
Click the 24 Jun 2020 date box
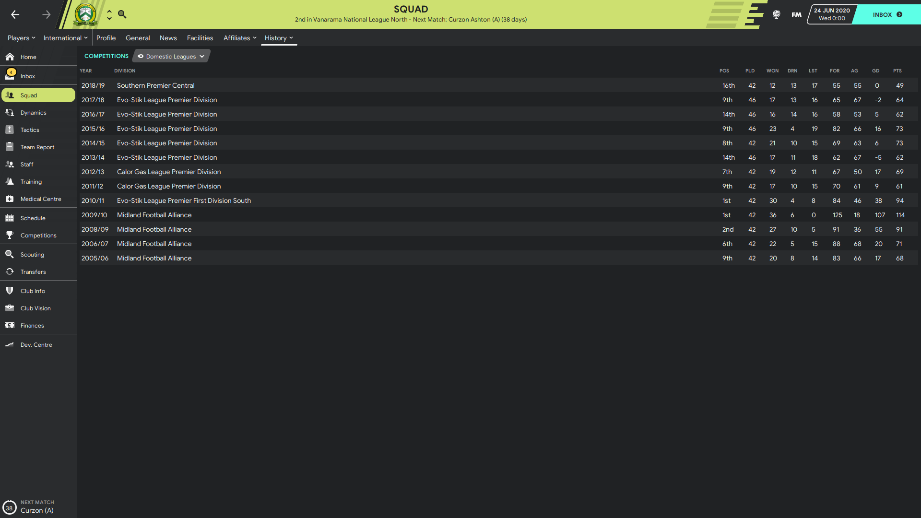[831, 14]
